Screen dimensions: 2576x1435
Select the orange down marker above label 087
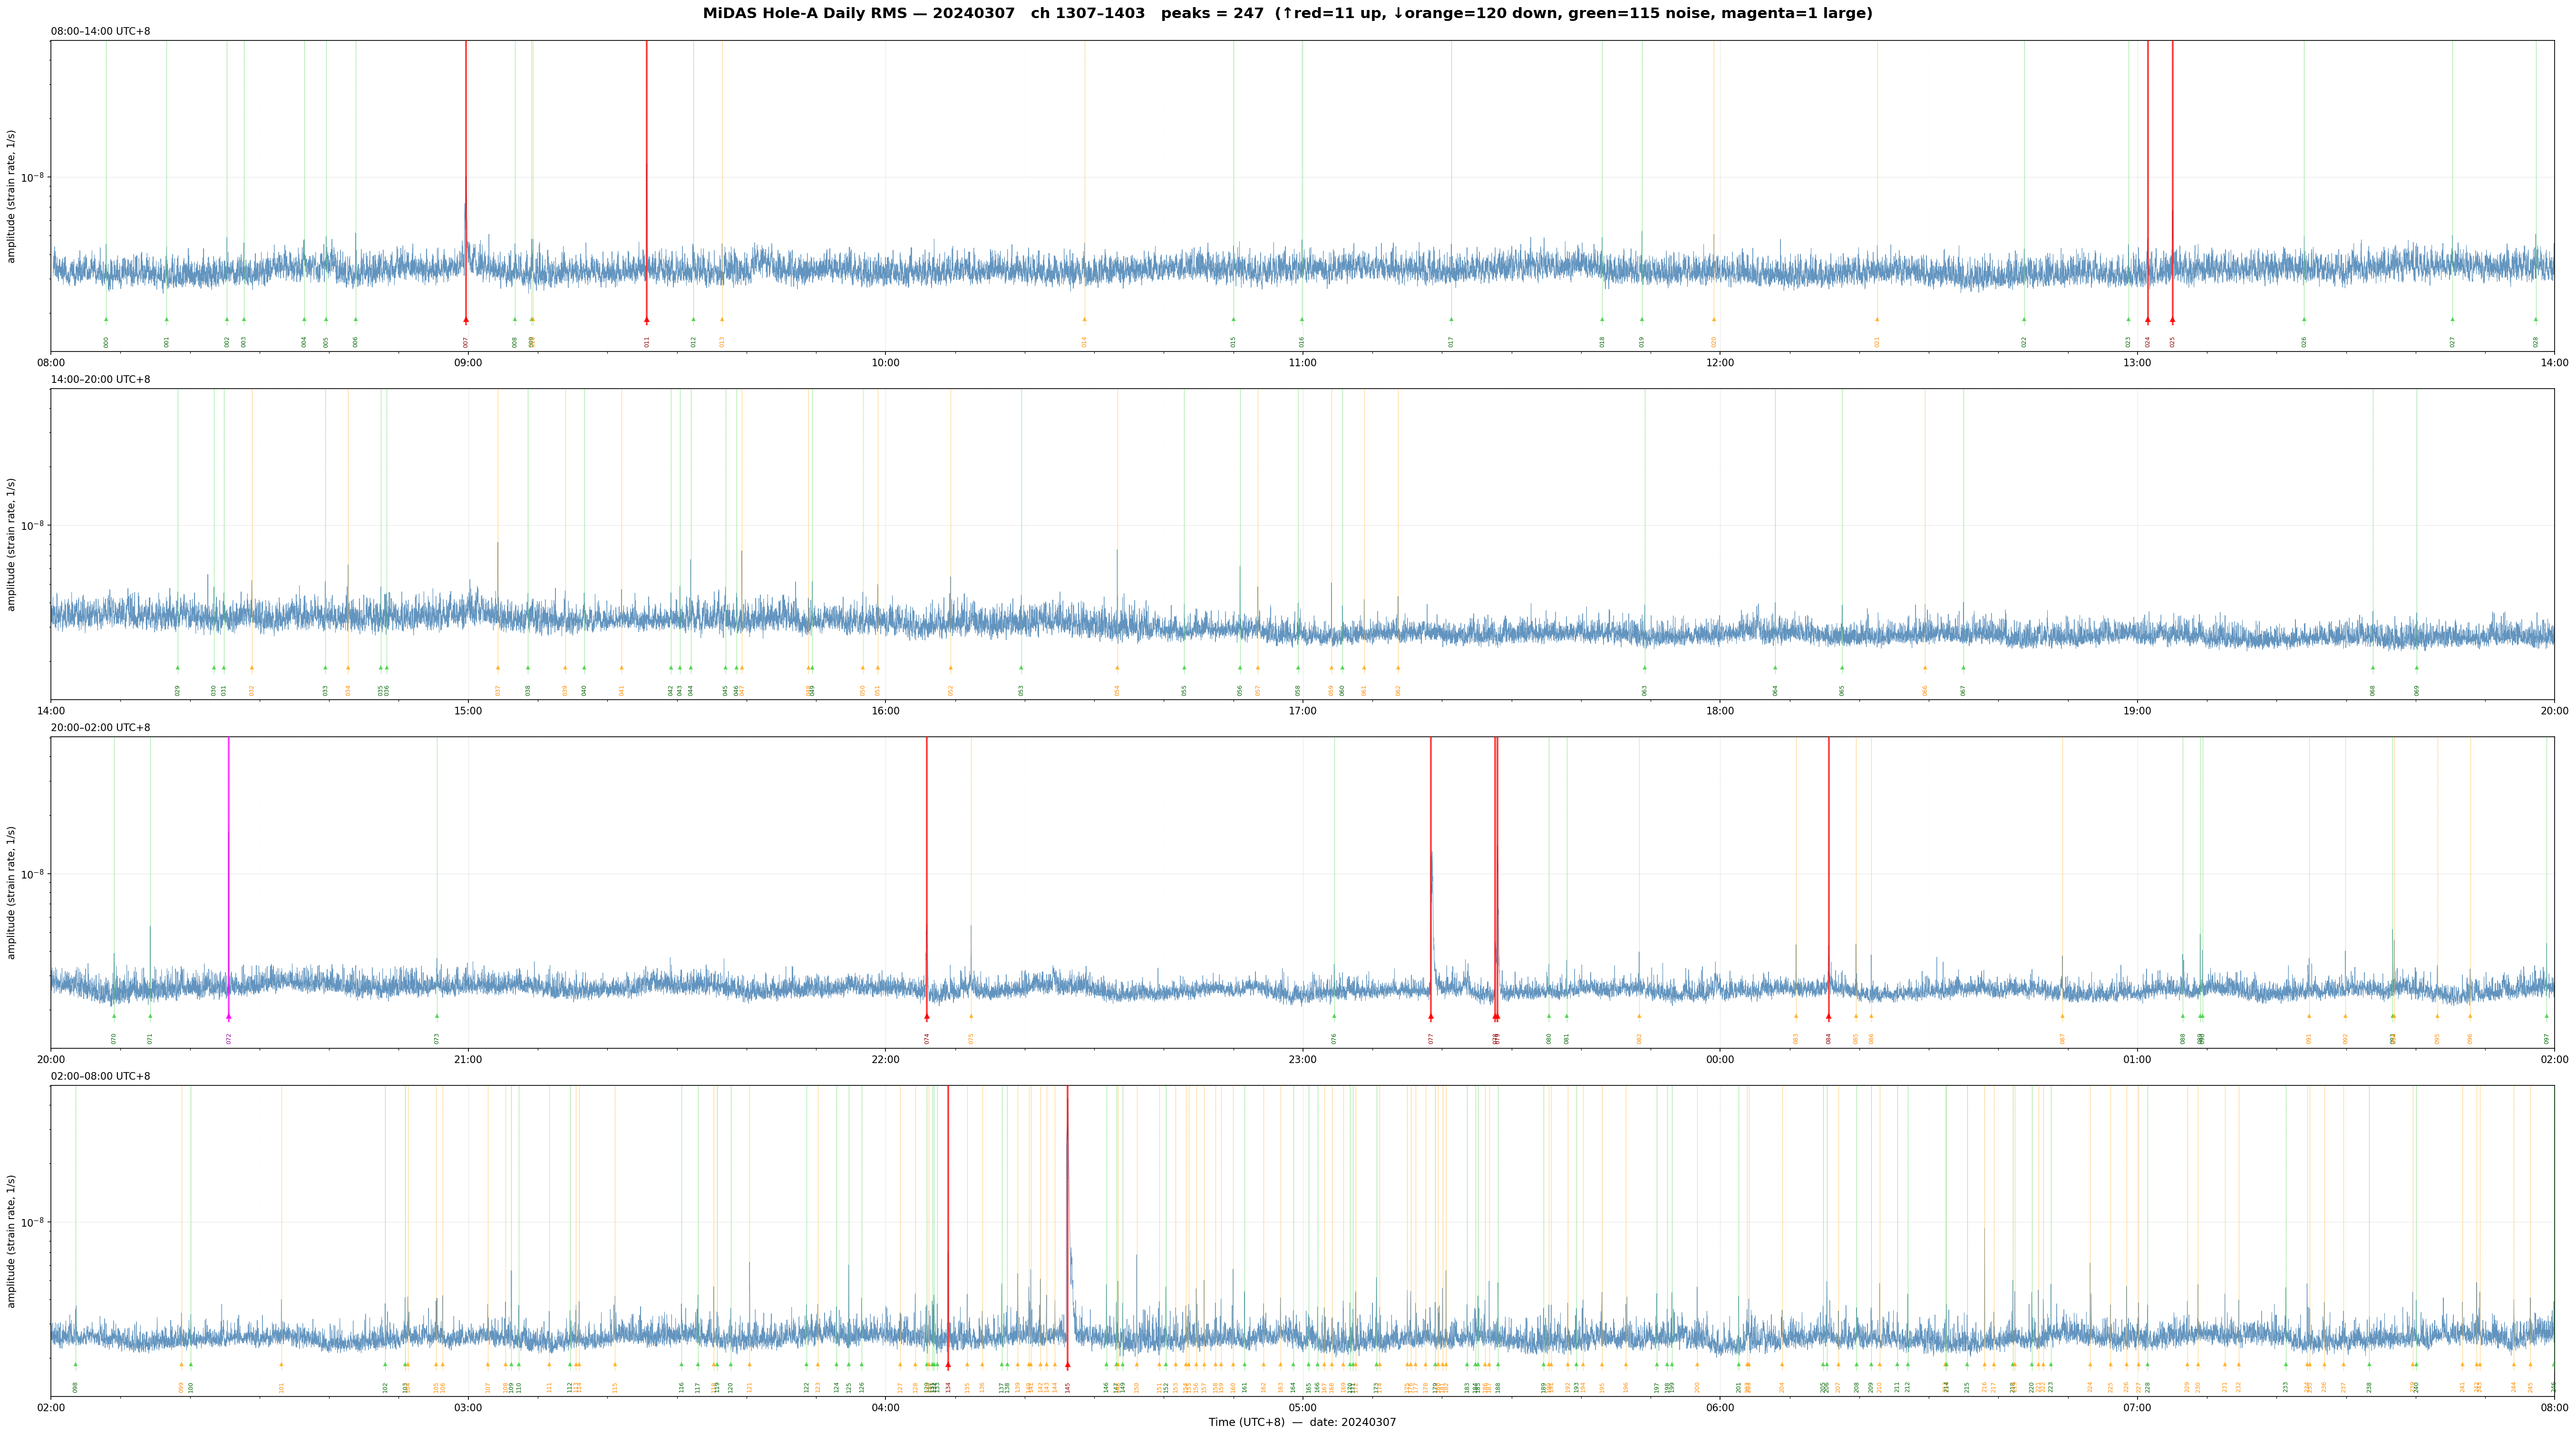[x=2062, y=1016]
